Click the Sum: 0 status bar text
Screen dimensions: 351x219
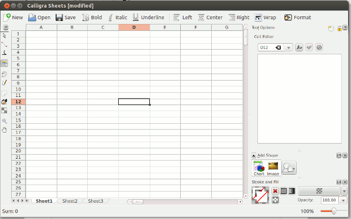[x=10, y=211]
